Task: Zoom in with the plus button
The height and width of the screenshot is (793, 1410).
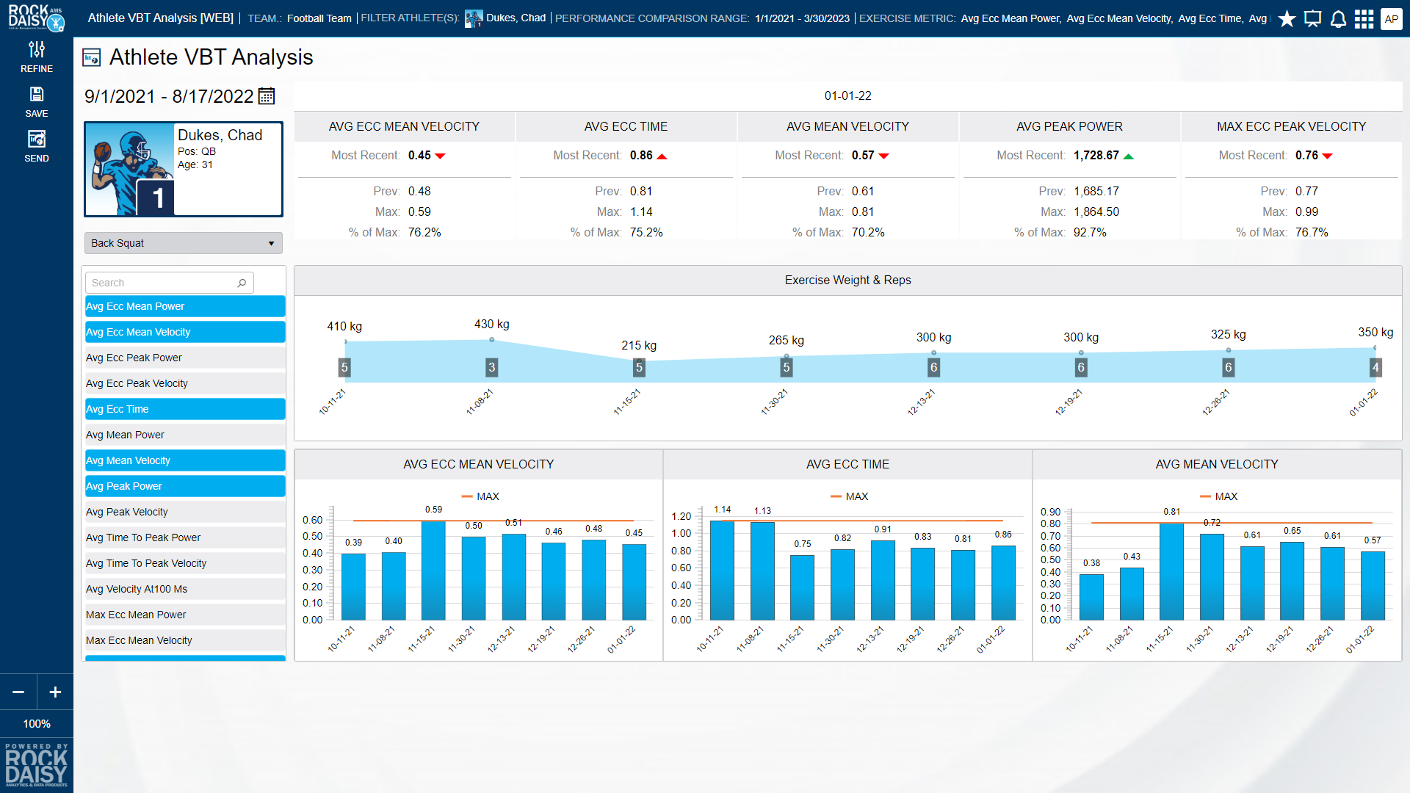Action: 55,692
